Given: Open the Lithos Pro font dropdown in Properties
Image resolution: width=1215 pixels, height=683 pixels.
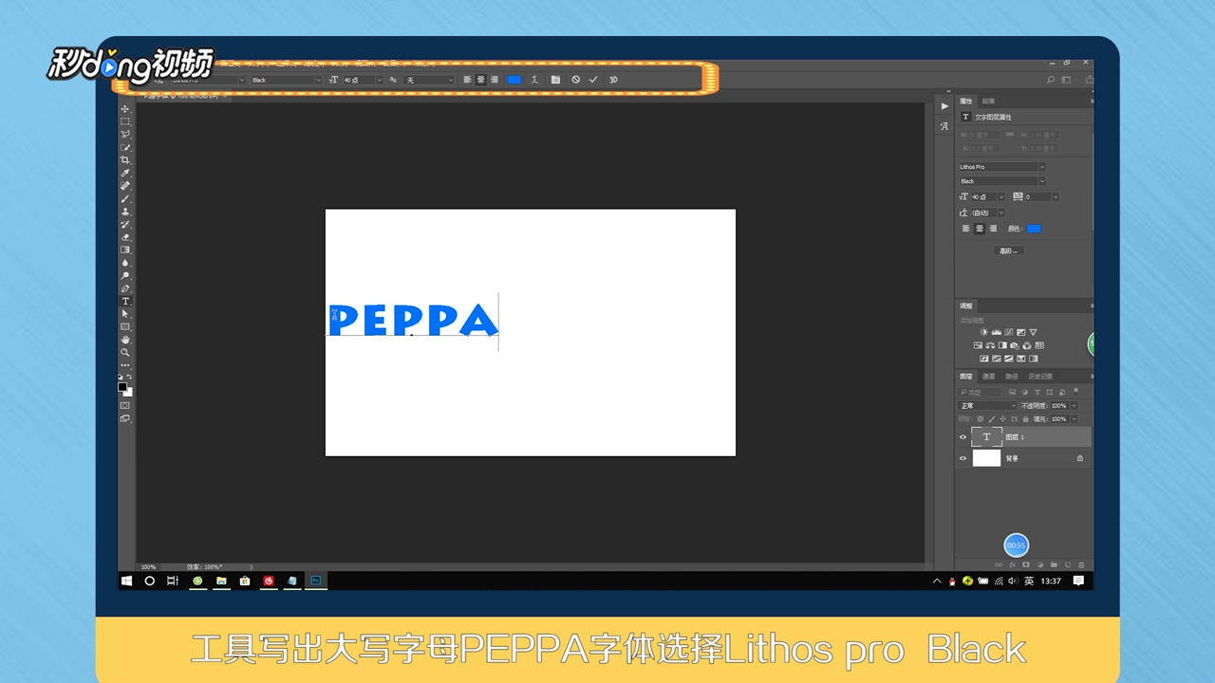Looking at the screenshot, I should pyautogui.click(x=1041, y=167).
